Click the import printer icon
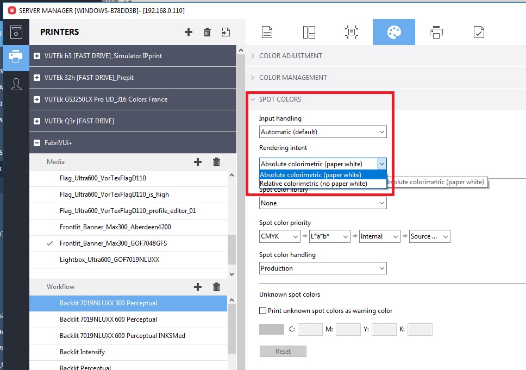The height and width of the screenshot is (370, 526). point(226,32)
